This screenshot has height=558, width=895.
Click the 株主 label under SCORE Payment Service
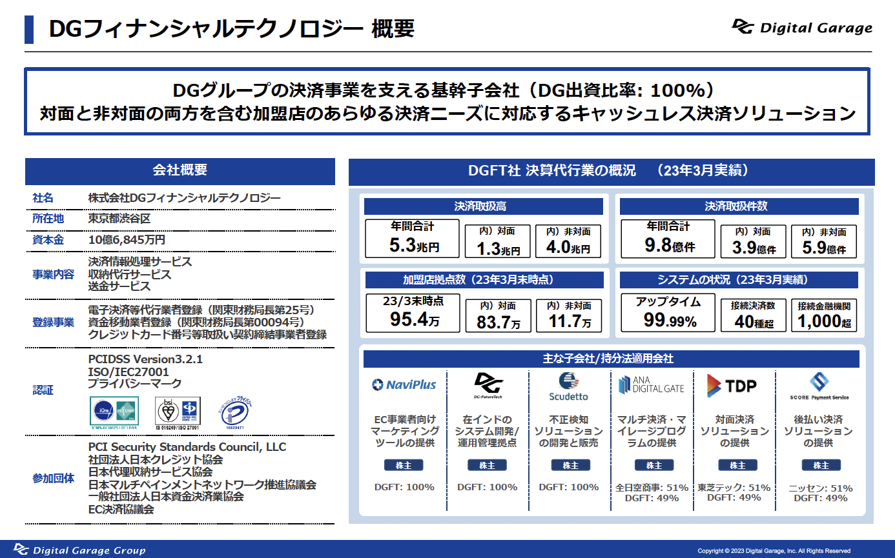(821, 465)
